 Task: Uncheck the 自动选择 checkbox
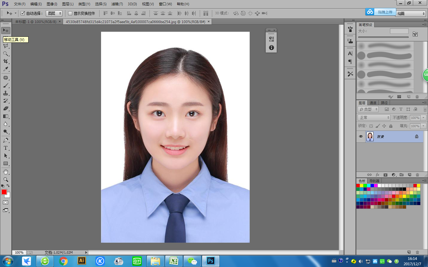pyautogui.click(x=23, y=13)
